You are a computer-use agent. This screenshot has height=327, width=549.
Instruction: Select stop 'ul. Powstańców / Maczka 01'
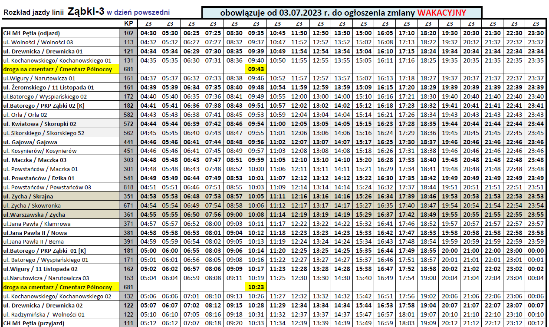(x=41, y=169)
